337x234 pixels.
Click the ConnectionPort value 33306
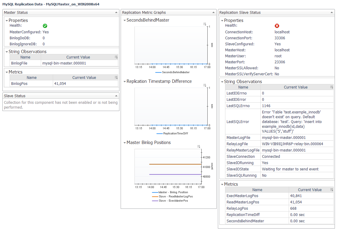280,38
